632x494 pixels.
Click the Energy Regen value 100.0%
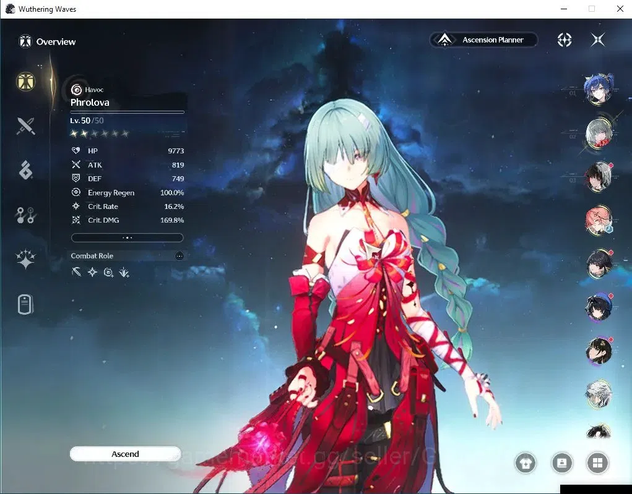coord(172,193)
